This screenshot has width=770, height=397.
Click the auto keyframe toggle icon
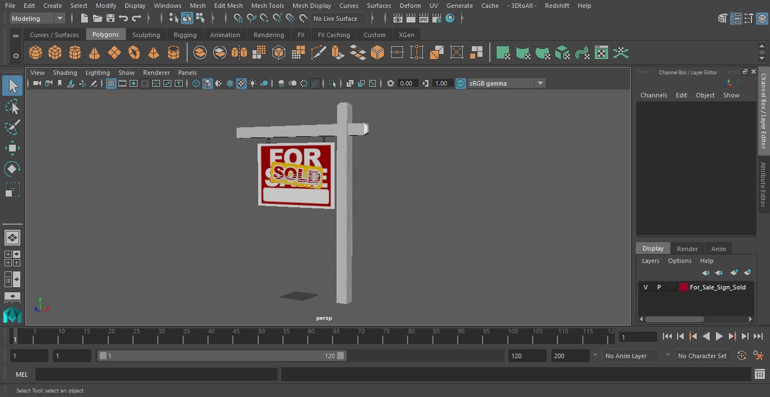(x=742, y=356)
